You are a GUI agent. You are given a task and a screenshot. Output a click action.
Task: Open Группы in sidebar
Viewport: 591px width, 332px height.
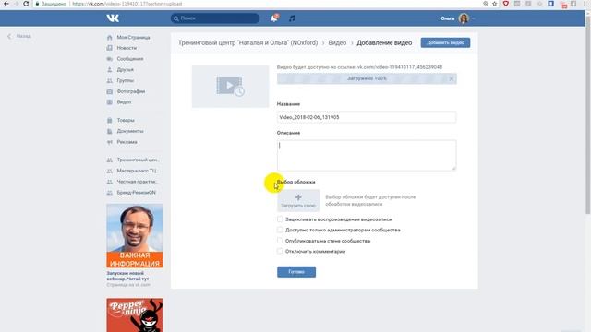coord(126,80)
